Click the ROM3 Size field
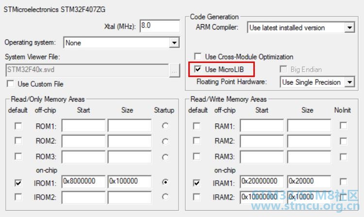Image resolution: width=364 pixels, height=217 pixels. click(x=130, y=157)
